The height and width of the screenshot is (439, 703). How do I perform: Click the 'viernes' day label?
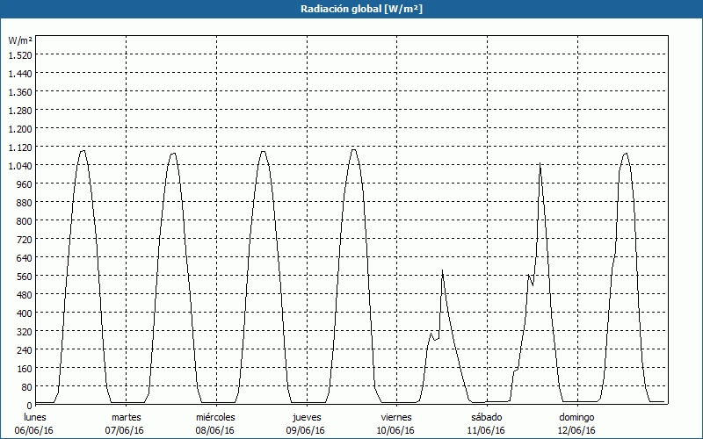[396, 417]
